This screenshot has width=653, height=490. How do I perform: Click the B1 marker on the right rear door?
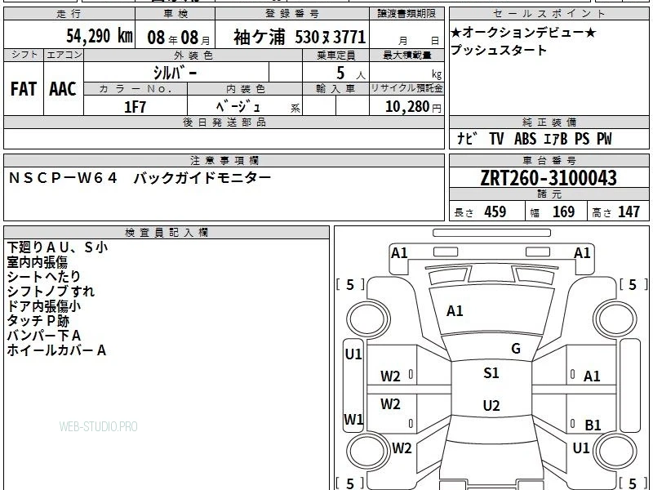593,425
